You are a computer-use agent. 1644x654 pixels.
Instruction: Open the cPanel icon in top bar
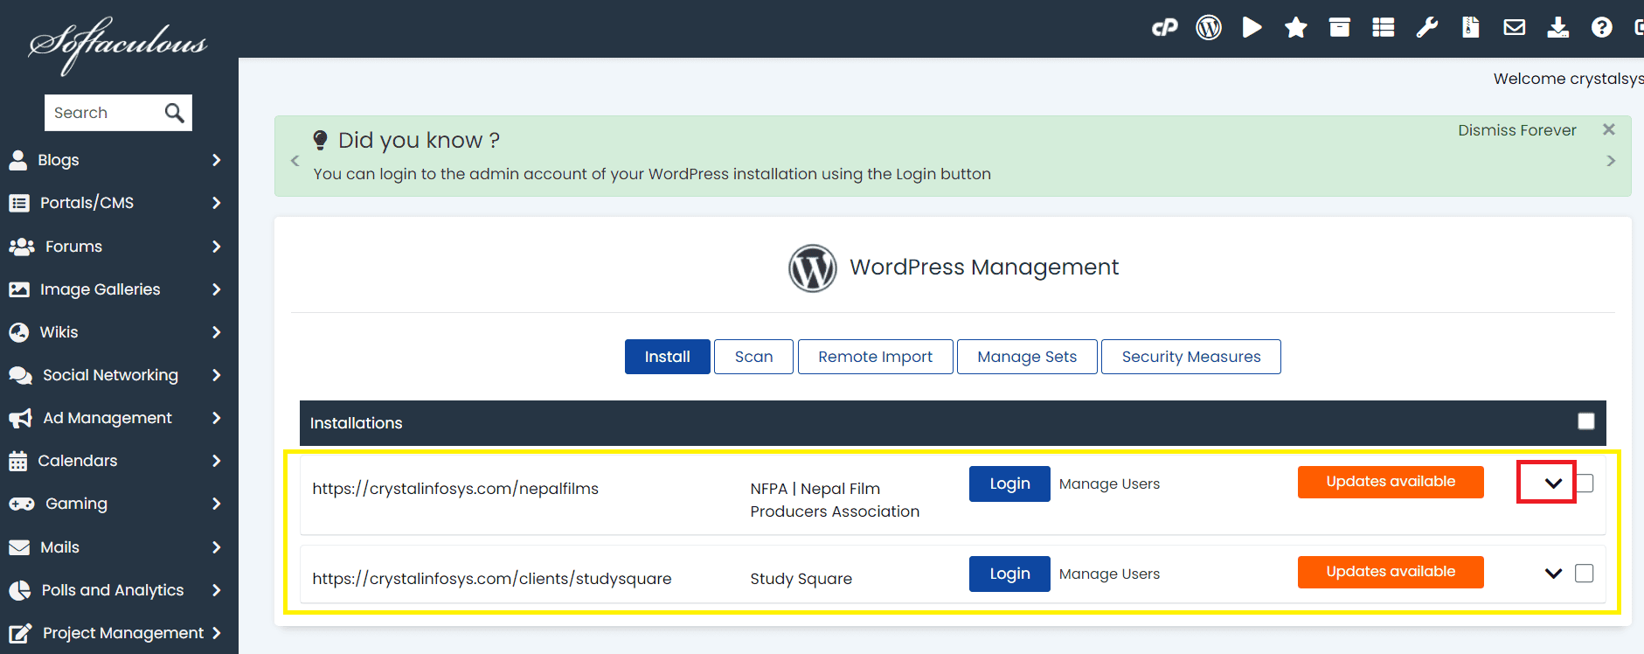click(1165, 28)
